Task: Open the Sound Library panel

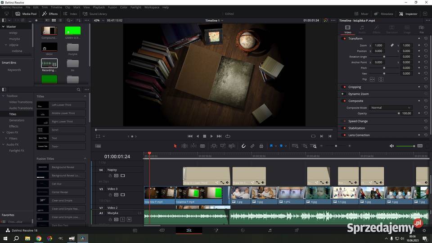Action: point(95,14)
